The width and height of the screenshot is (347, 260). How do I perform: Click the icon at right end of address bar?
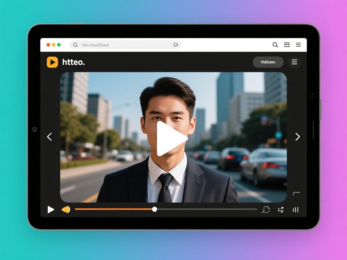click(x=176, y=45)
